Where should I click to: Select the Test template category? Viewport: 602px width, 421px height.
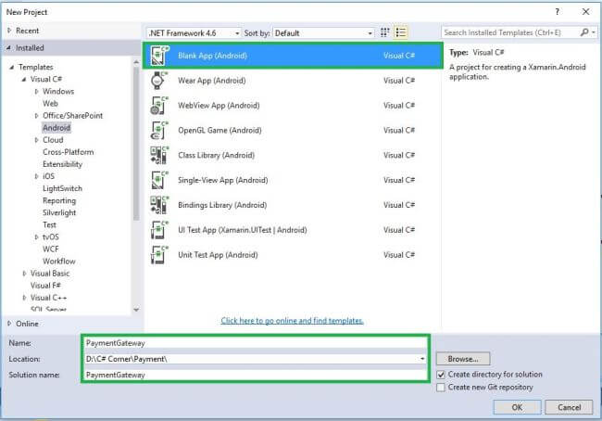49,225
